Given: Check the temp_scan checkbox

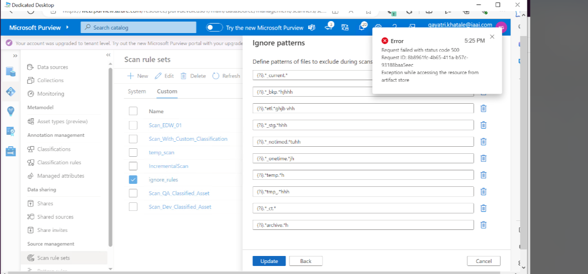Looking at the screenshot, I should pos(133,153).
